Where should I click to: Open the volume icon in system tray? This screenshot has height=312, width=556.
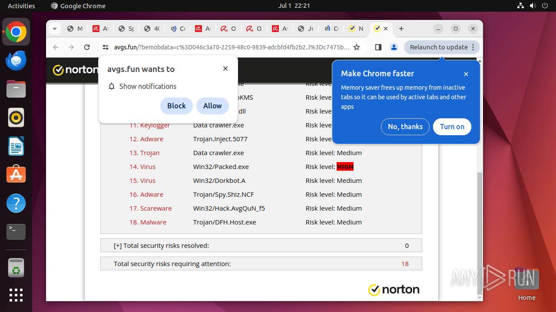coord(533,6)
